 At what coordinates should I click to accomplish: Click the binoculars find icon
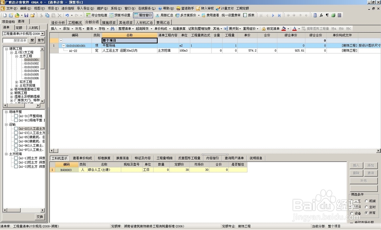pyautogui.click(x=112, y=28)
